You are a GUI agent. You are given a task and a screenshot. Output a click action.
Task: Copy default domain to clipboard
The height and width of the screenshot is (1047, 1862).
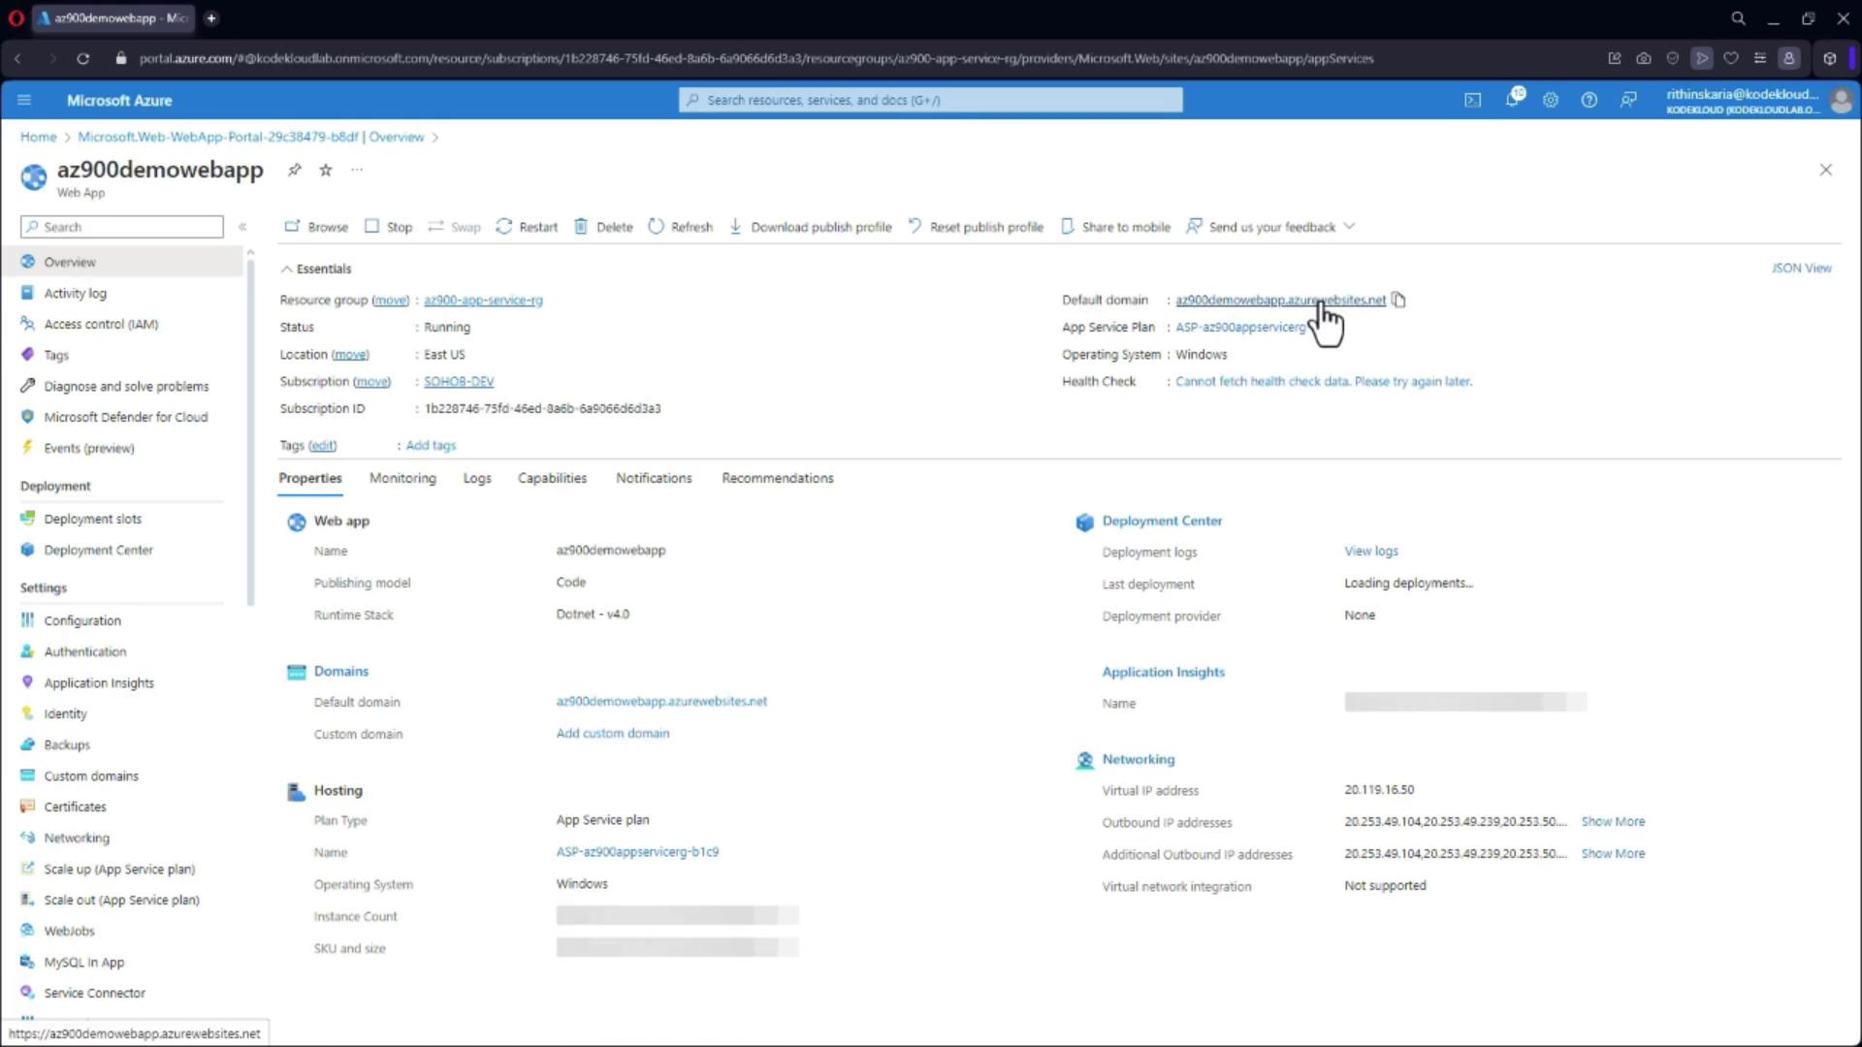pos(1398,300)
